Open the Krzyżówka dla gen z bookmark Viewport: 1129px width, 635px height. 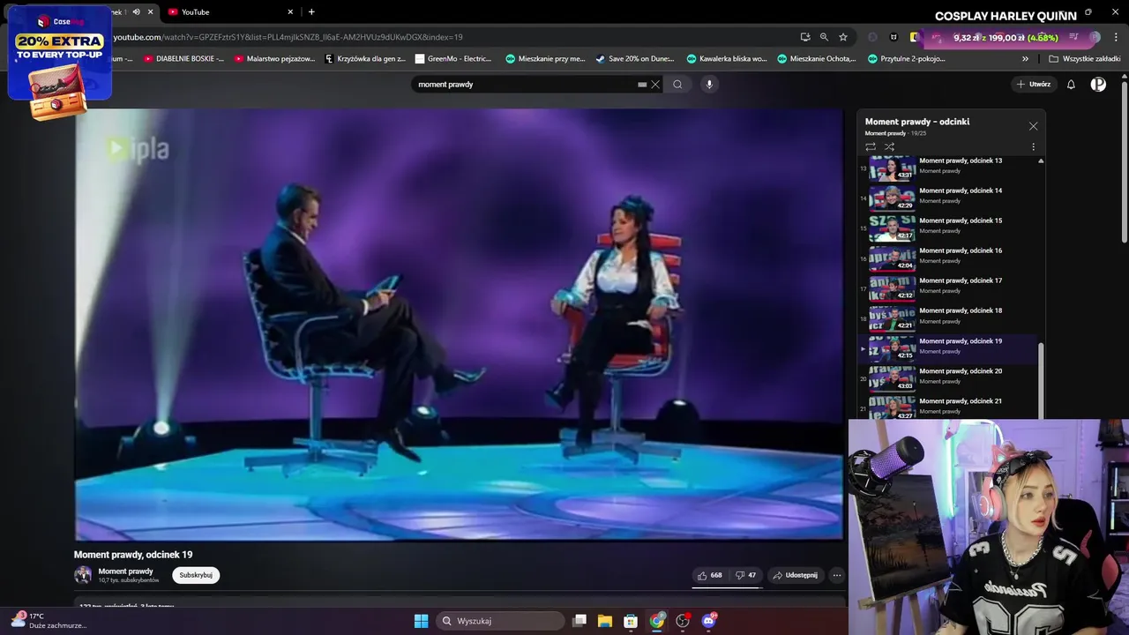pos(365,59)
